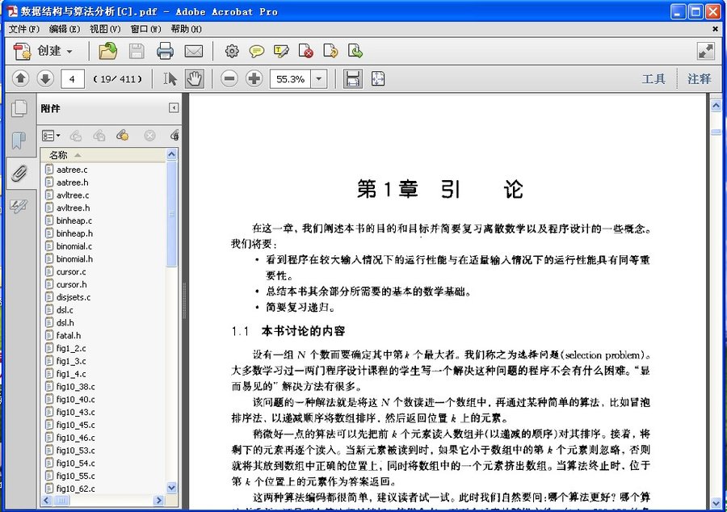727x512 pixels.
Task: Open the attachments panel options menu
Action: coord(50,136)
